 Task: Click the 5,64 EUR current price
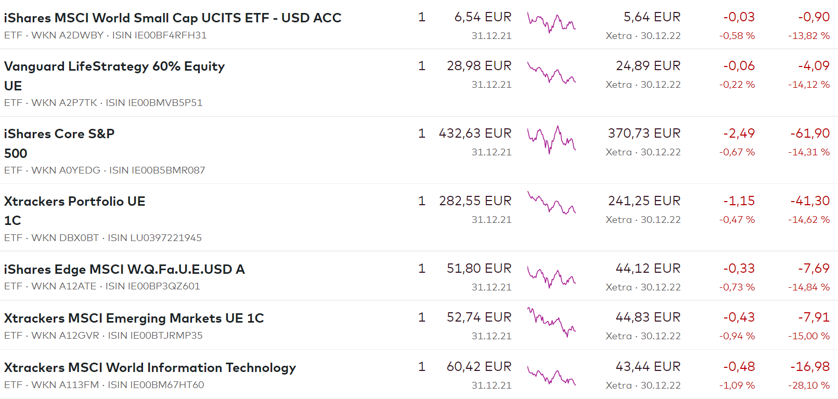point(652,17)
